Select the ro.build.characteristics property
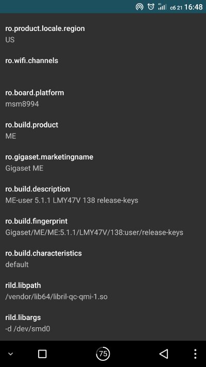The image size is (206, 367). pos(103,259)
